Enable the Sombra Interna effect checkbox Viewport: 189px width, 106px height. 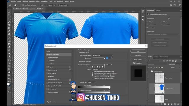(x=47, y=70)
